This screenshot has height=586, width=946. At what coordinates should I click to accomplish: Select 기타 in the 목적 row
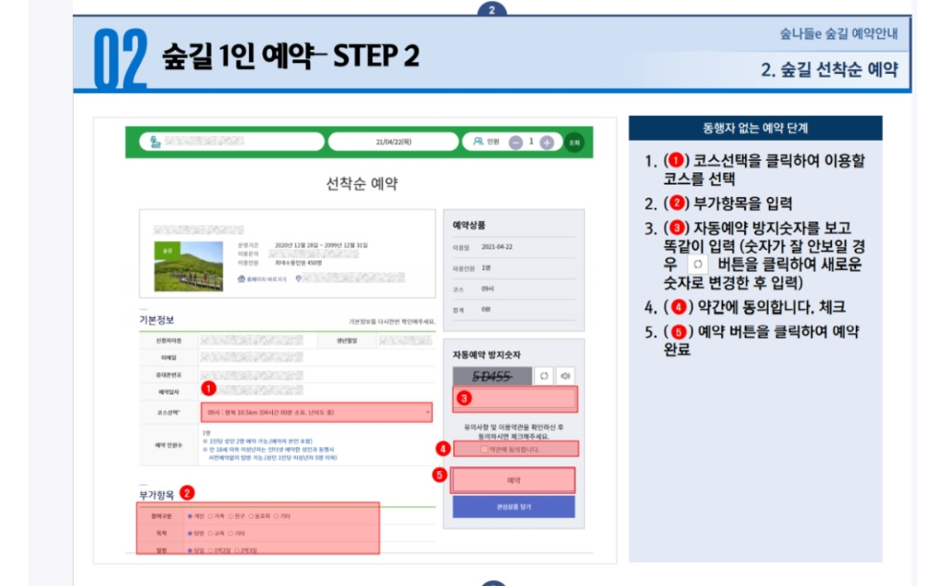pyautogui.click(x=231, y=533)
